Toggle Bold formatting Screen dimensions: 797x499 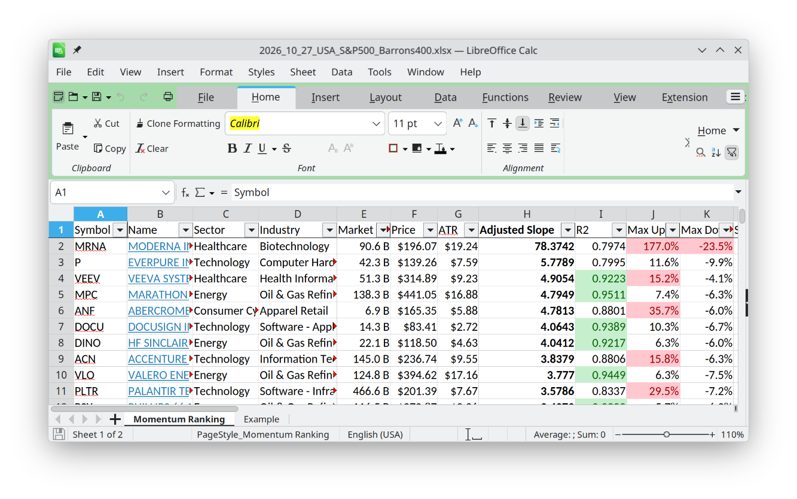[232, 148]
